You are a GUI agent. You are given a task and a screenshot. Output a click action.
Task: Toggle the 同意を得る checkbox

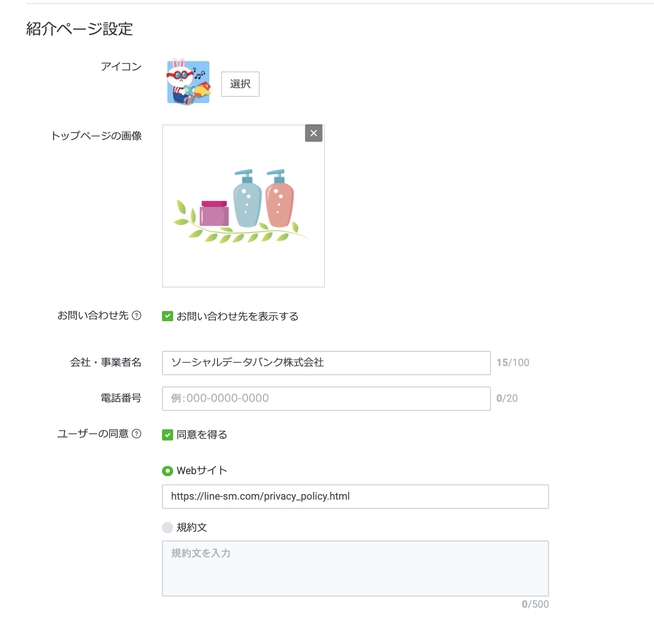168,435
